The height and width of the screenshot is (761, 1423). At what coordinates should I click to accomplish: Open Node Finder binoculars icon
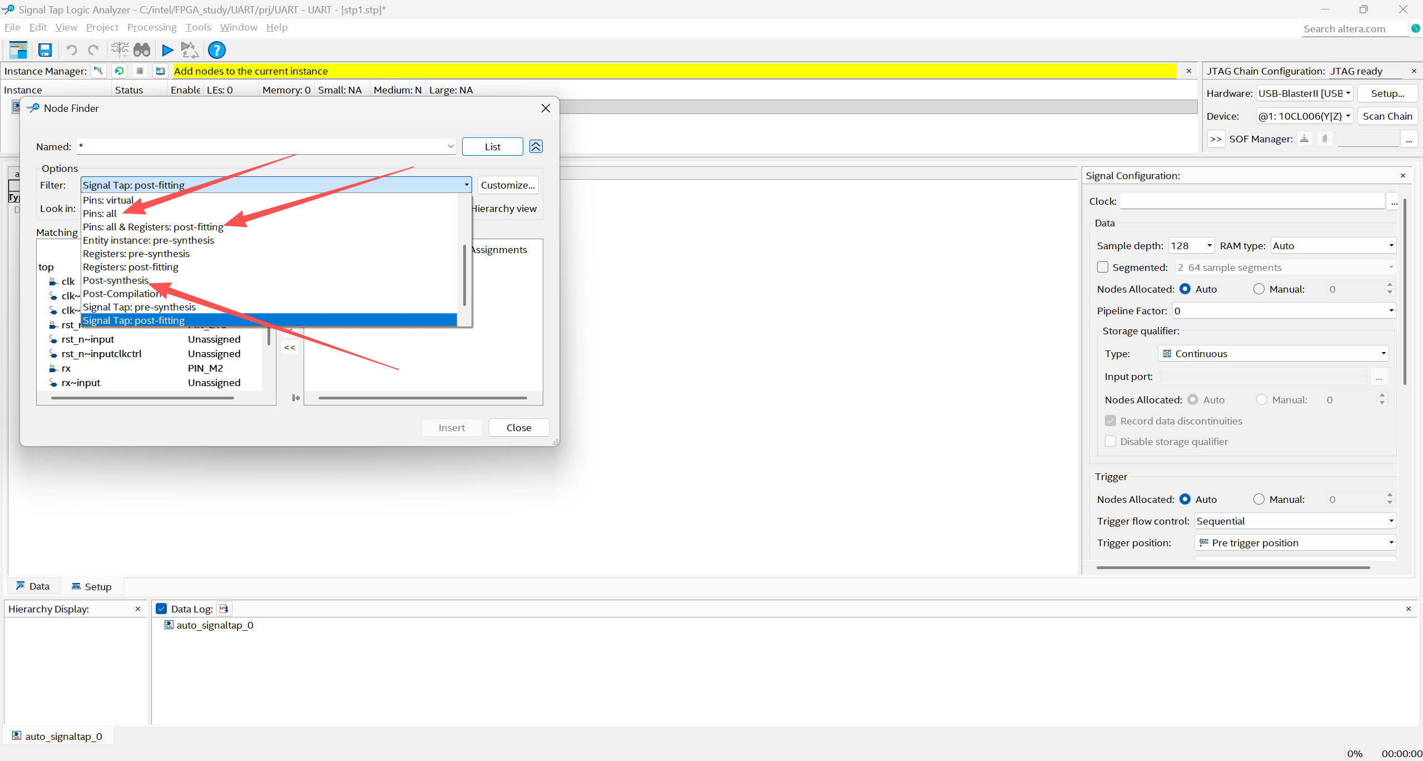point(142,50)
